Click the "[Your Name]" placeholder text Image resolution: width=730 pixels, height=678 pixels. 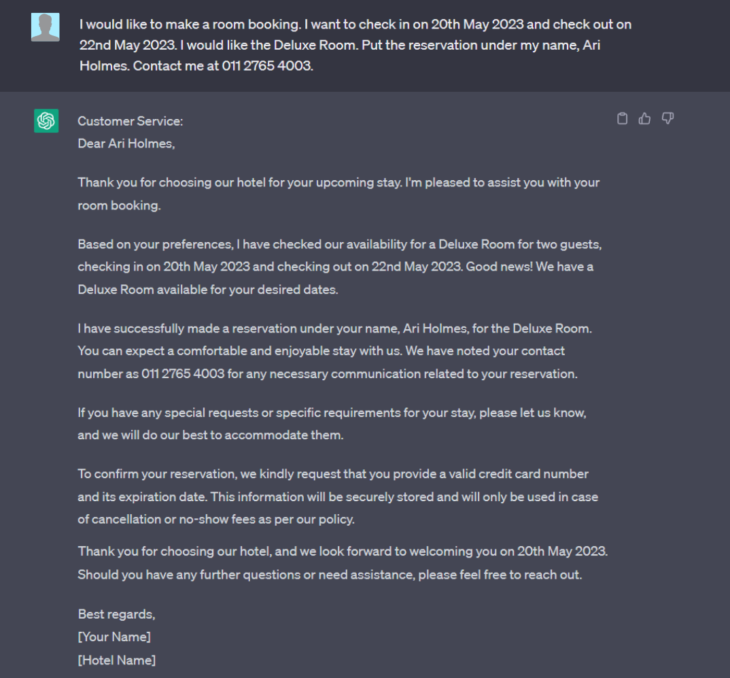click(114, 637)
